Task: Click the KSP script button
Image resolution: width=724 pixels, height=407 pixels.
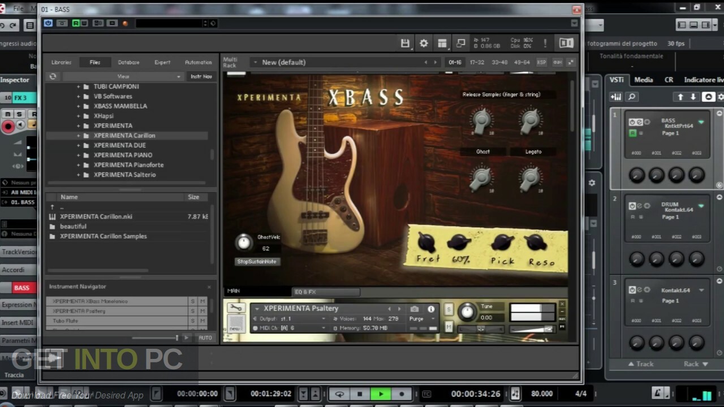Action: (x=541, y=62)
